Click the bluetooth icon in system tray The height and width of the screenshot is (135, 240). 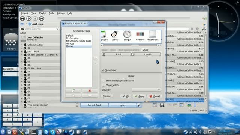200,132
